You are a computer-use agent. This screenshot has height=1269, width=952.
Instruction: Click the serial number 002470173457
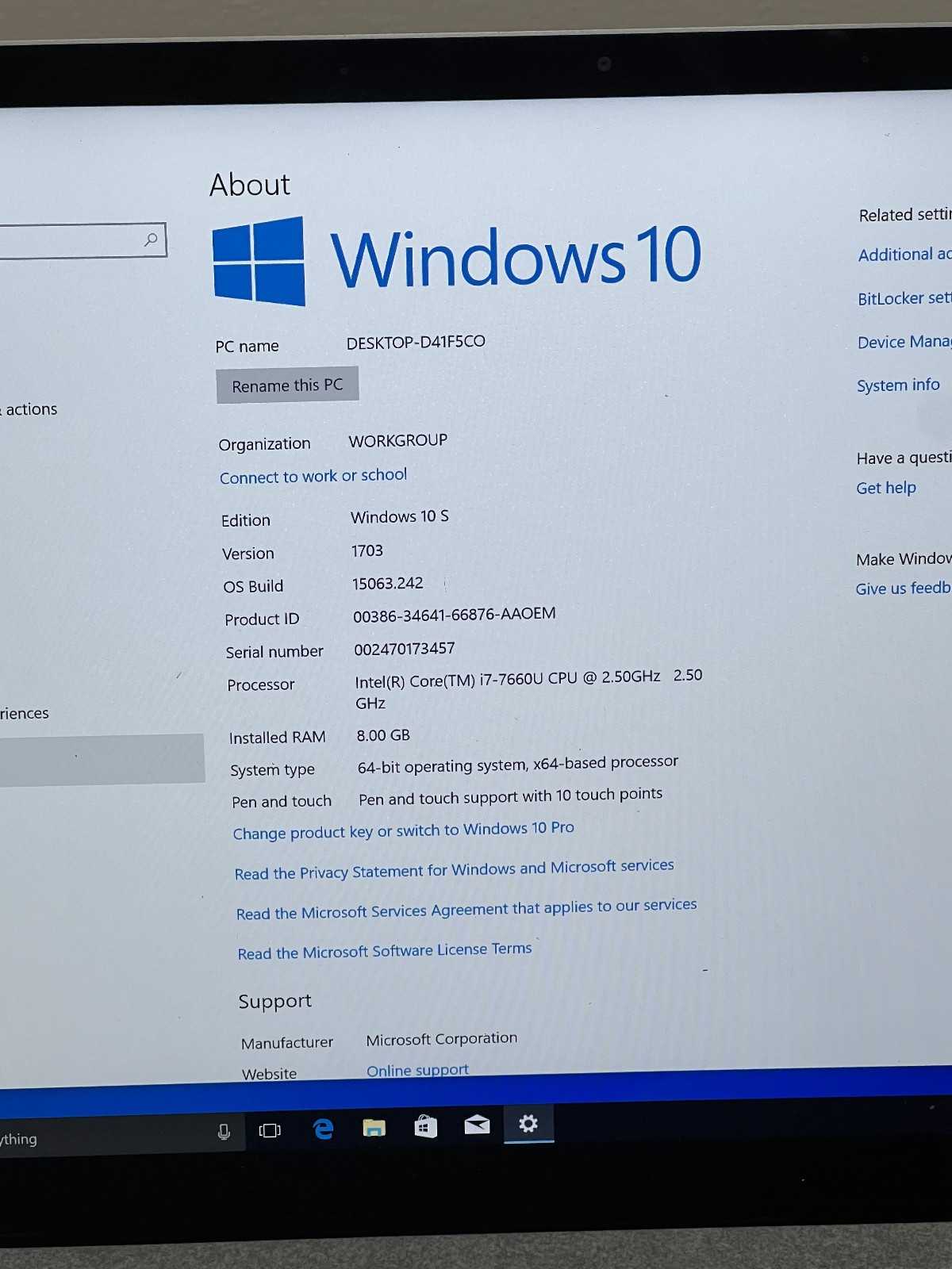[x=405, y=649]
